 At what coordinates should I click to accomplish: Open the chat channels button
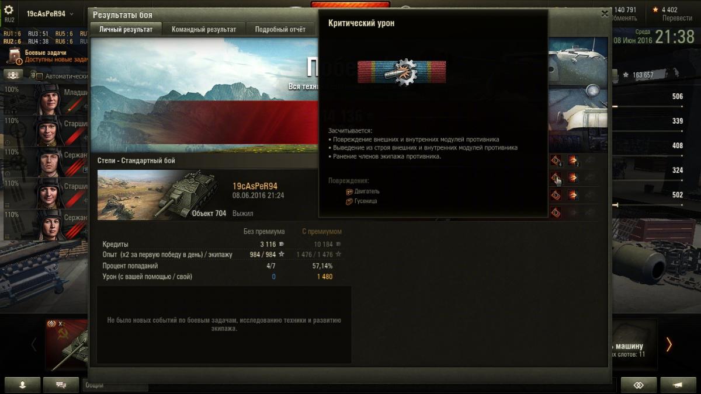pos(61,385)
